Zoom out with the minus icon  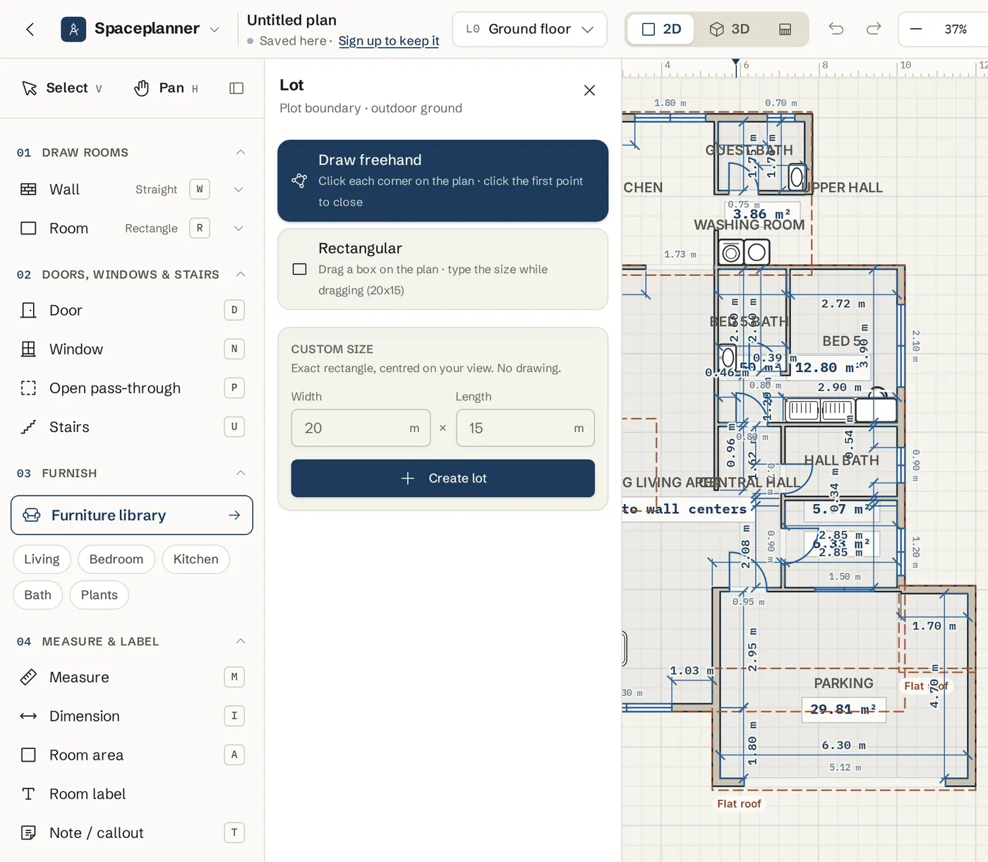[916, 29]
